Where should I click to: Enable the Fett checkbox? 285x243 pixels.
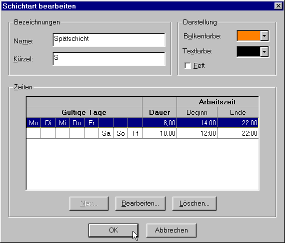click(x=187, y=65)
